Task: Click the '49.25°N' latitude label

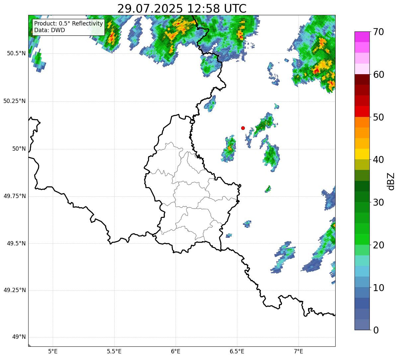Action: tap(14, 290)
